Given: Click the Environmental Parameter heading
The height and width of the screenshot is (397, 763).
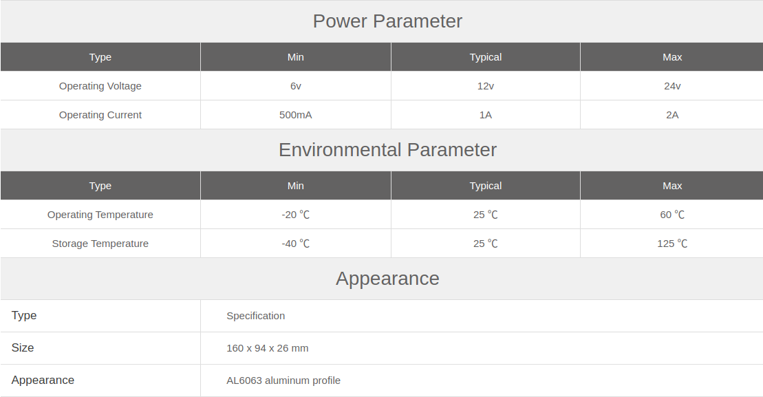Looking at the screenshot, I should pyautogui.click(x=387, y=150).
